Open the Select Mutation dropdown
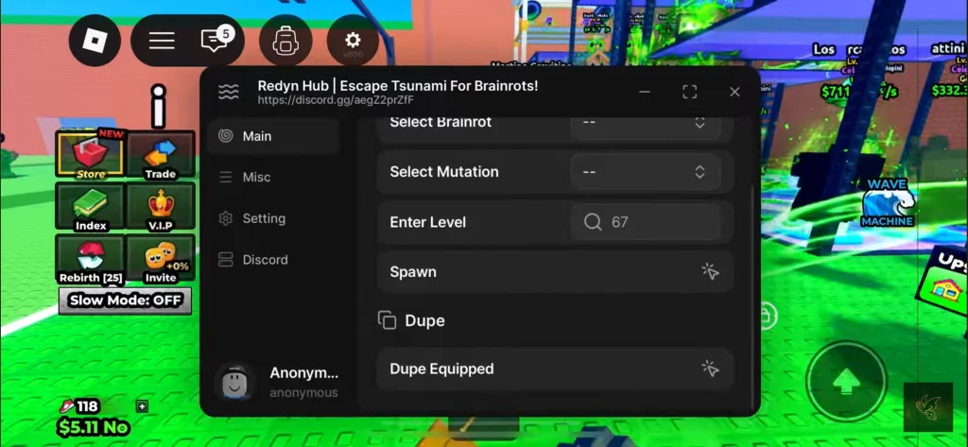The height and width of the screenshot is (447, 968). (645, 172)
